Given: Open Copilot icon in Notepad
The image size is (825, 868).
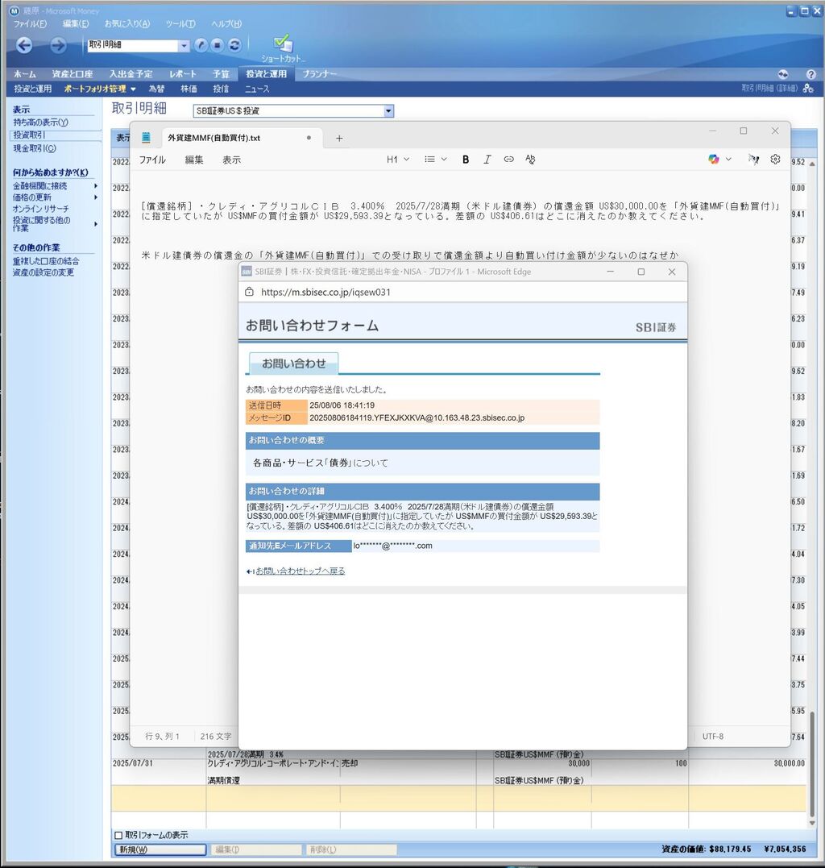Looking at the screenshot, I should 713,160.
